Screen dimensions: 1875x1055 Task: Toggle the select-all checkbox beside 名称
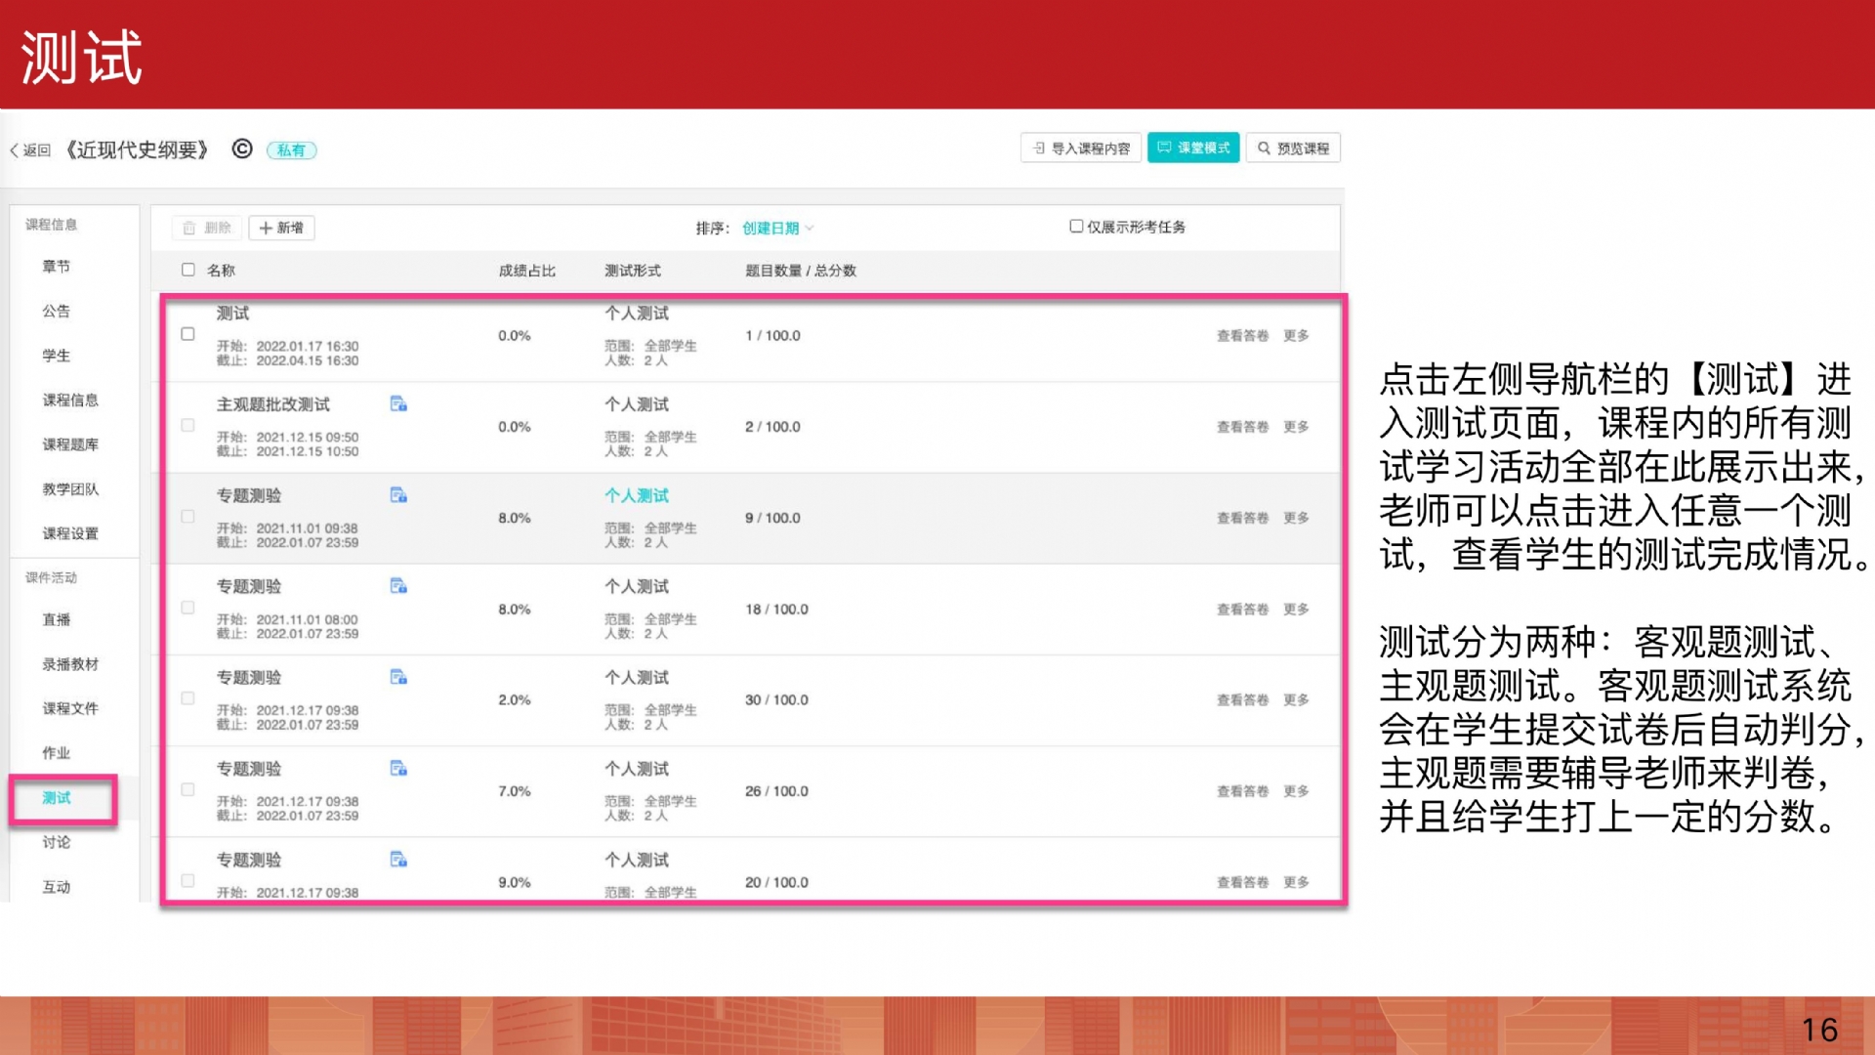[188, 271]
